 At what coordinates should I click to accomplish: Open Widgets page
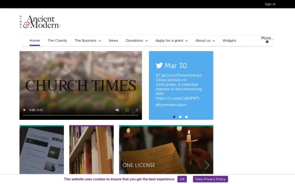click(229, 41)
